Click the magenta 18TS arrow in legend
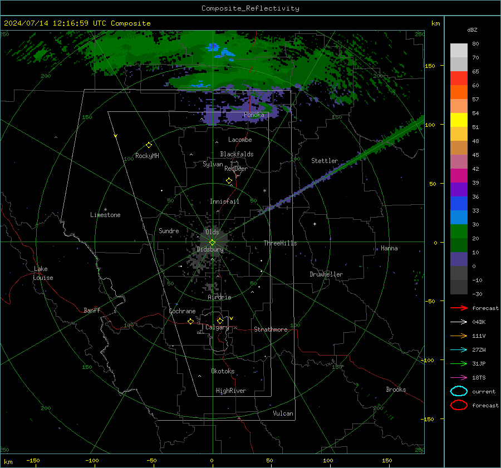Image resolution: width=501 pixels, height=468 pixels. (x=459, y=378)
